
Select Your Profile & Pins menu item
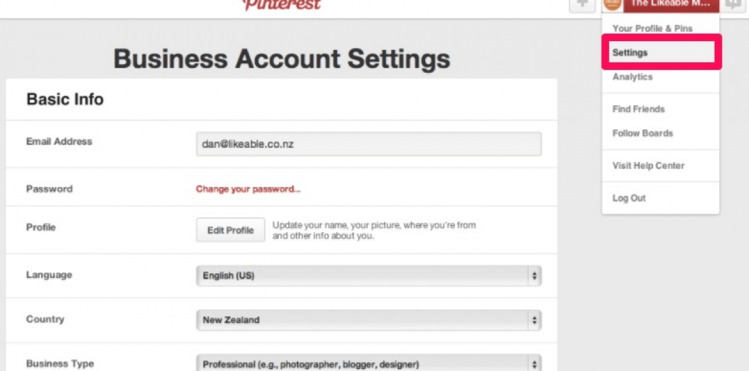[x=652, y=28]
